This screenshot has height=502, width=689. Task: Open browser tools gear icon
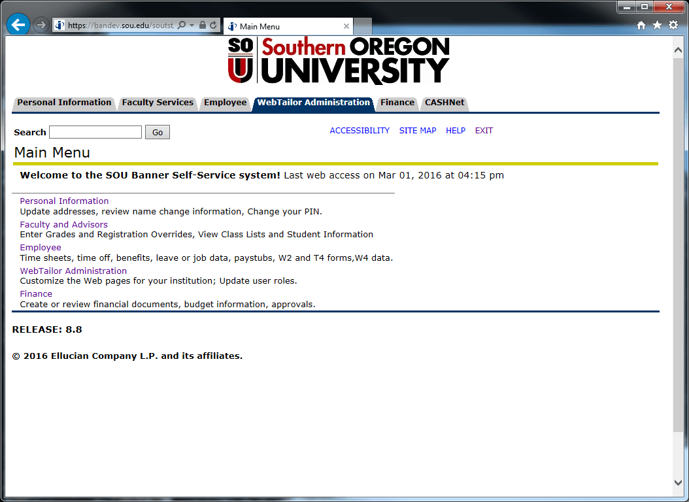click(x=673, y=25)
